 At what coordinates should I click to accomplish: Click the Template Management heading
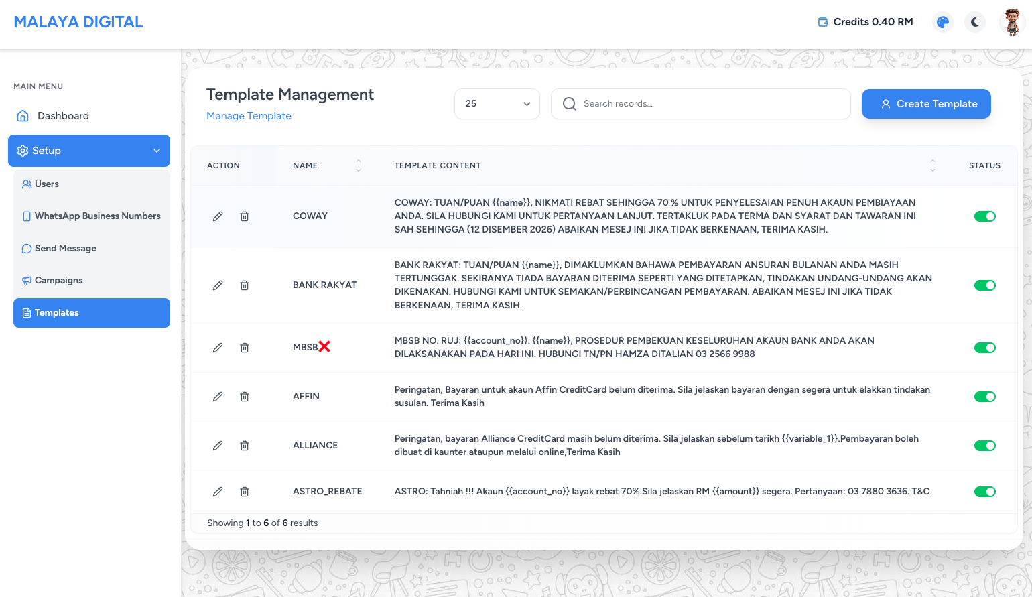coord(290,94)
